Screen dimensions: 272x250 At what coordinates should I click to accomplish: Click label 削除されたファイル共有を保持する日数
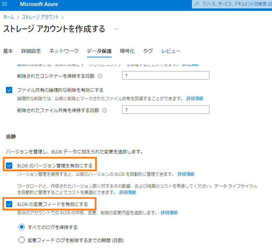pyautogui.click(x=58, y=111)
